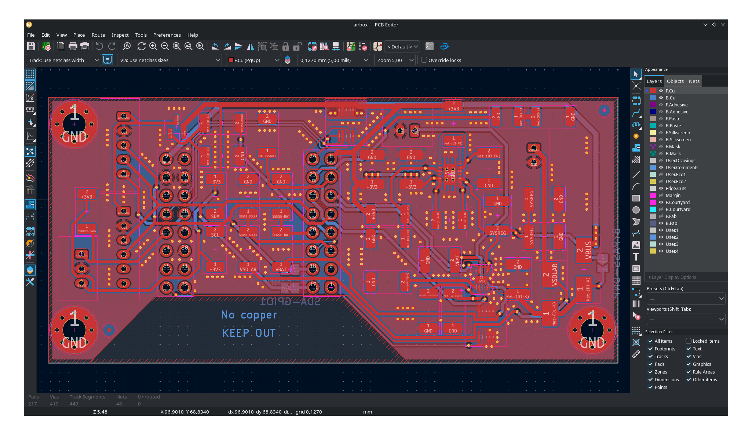Image resolution: width=752 pixels, height=444 pixels.
Task: Select the Tune Length tool
Action: click(636, 124)
